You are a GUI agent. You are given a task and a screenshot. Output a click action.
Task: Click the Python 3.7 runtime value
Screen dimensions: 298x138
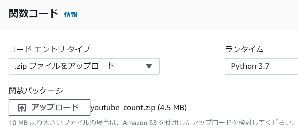[x=250, y=66]
